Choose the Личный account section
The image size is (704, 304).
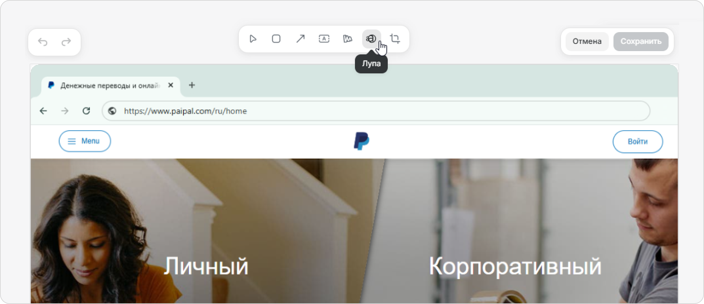tap(206, 266)
